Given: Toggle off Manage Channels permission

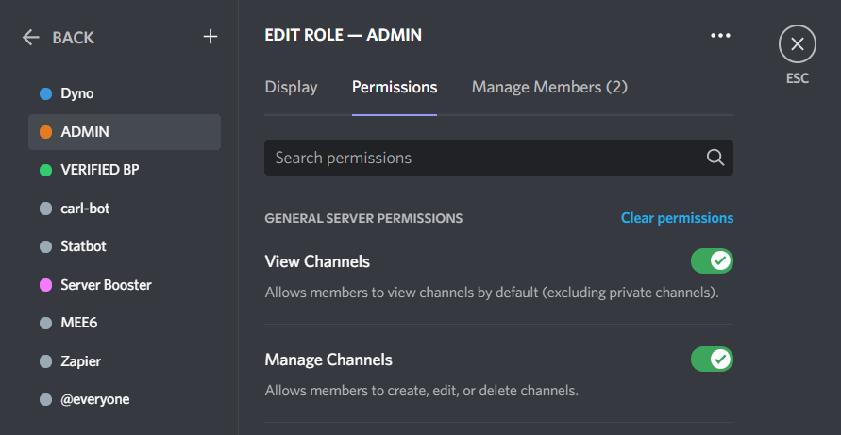Looking at the screenshot, I should (x=712, y=359).
